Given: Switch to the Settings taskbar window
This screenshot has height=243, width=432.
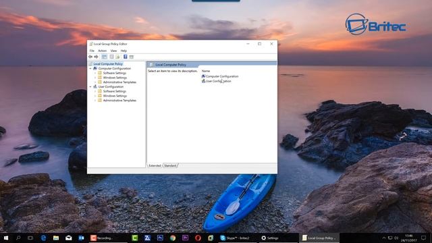Looking at the screenshot, I should click(277, 238).
